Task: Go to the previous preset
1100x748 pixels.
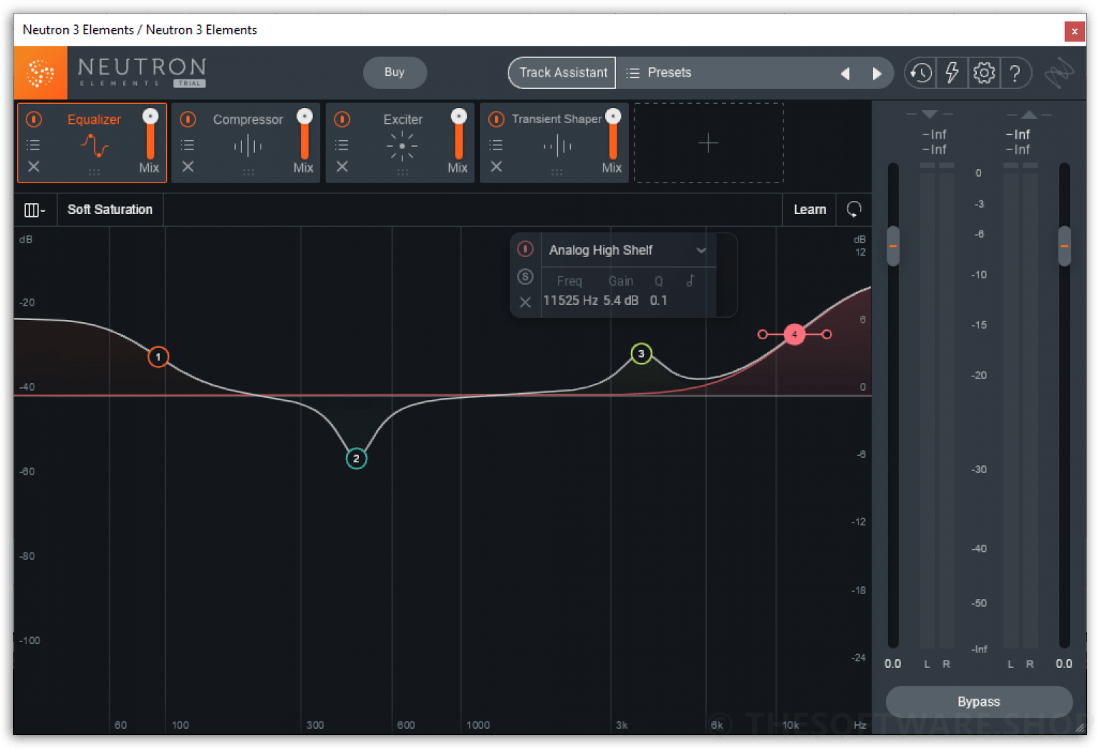Action: 845,73
